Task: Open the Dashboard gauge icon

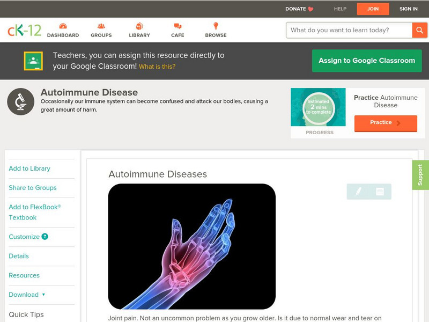Action: click(x=63, y=26)
